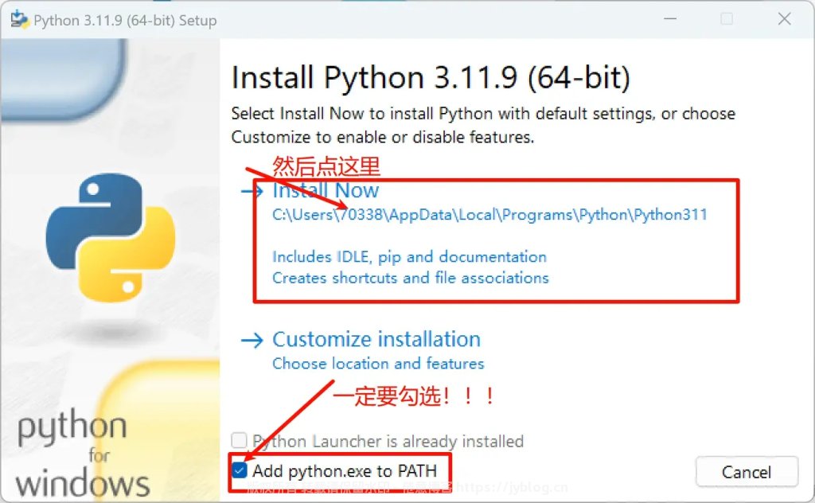
Task: Click the "Python Launcher is already installed" label
Action: 388,441
